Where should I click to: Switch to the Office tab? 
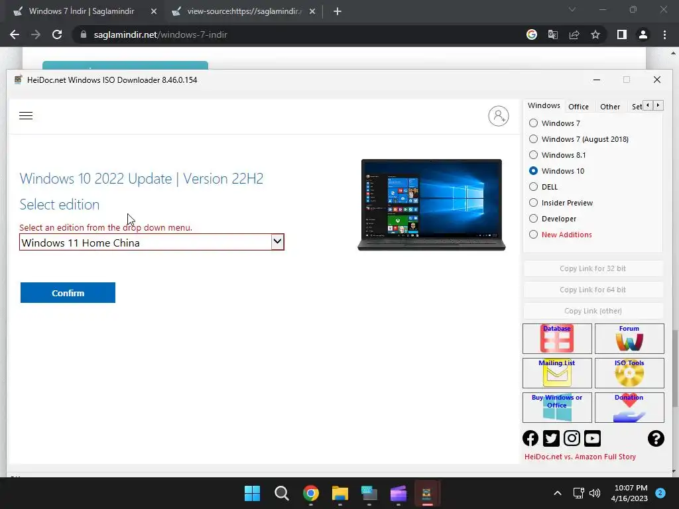pos(578,107)
